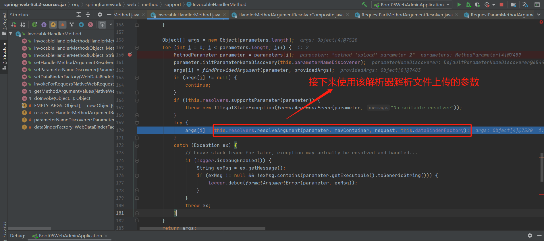The image size is (544, 241).
Task: Open Structure panel settings gear
Action: pyautogui.click(x=100, y=15)
